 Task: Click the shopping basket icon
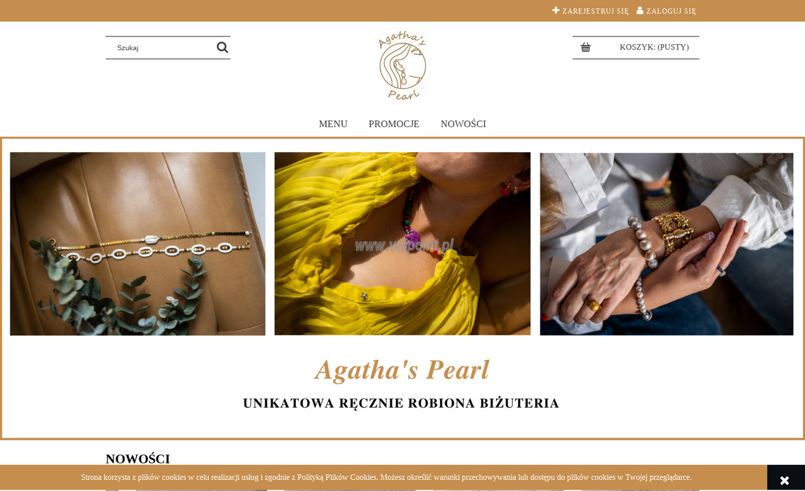(585, 48)
